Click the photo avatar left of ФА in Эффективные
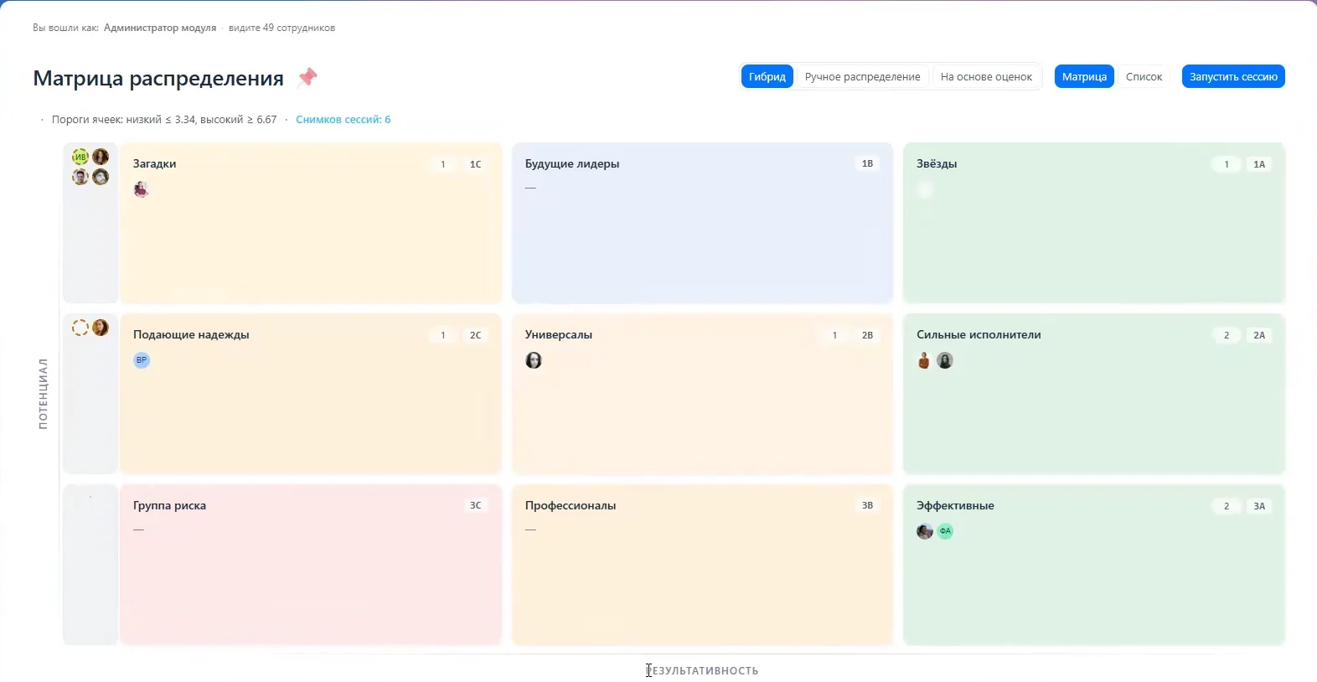The width and height of the screenshot is (1317, 682). point(925,531)
